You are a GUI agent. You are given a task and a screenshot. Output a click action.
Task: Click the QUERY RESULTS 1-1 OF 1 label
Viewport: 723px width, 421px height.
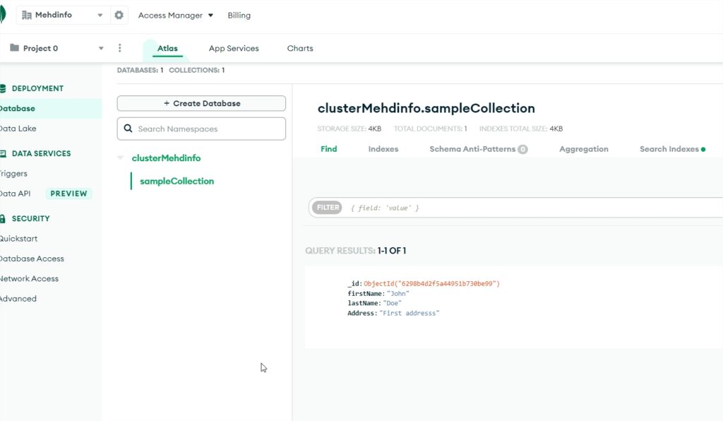pyautogui.click(x=356, y=251)
